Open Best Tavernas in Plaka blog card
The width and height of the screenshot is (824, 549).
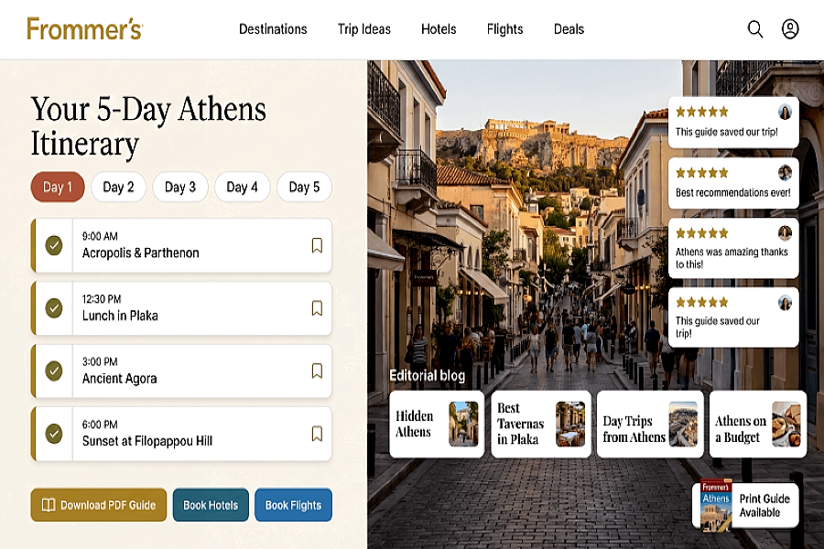point(541,424)
